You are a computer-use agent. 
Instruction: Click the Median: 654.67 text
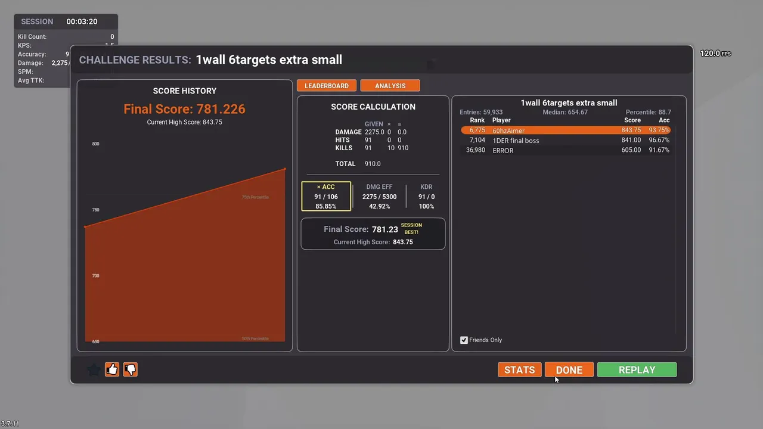coord(565,112)
